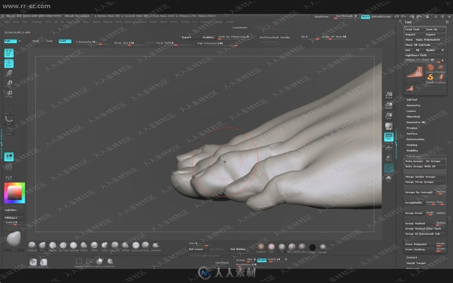453x283 pixels.
Task: Select the Rotate transform icon
Action: (x=9, y=94)
